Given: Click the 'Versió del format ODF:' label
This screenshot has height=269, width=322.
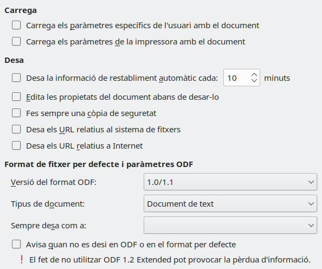Looking at the screenshot, I should pyautogui.click(x=54, y=182).
